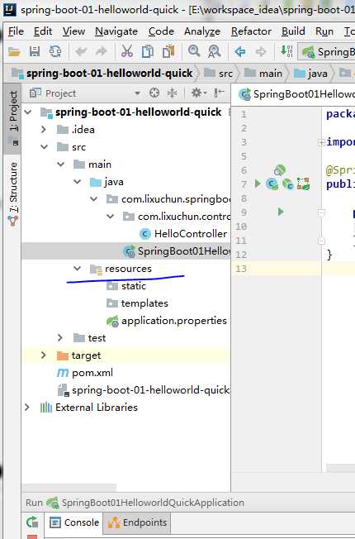
Task: Toggle the 7: Structure side tool window
Action: tap(13, 194)
